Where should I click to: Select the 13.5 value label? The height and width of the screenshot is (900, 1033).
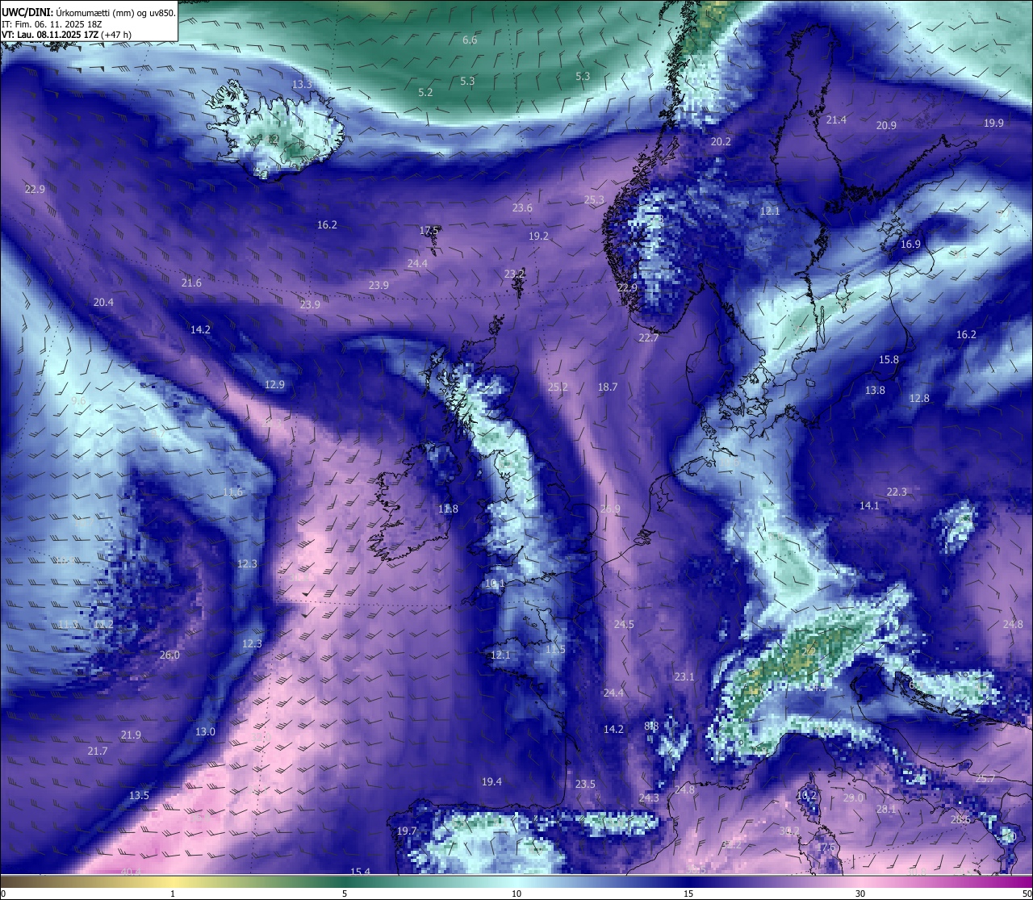(x=139, y=795)
